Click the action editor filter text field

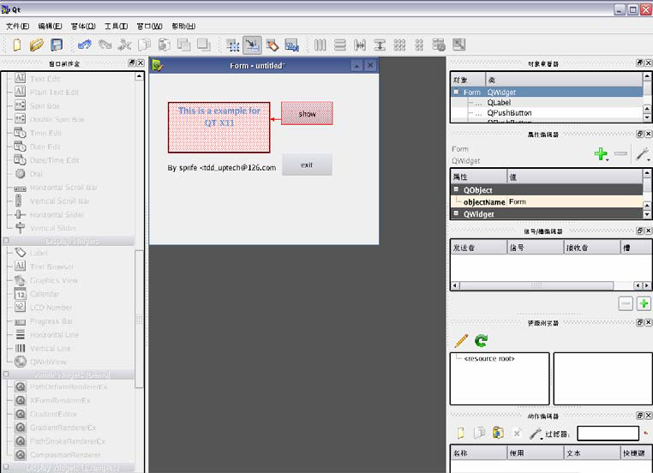click(608, 434)
